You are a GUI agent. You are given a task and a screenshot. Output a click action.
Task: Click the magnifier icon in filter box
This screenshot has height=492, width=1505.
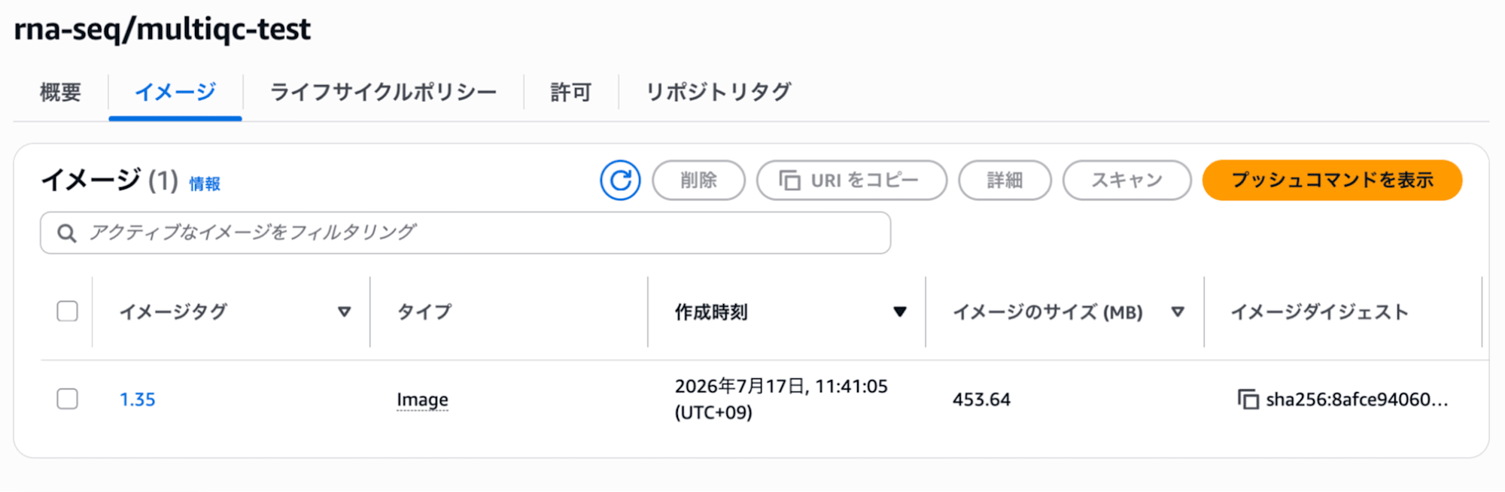click(67, 233)
